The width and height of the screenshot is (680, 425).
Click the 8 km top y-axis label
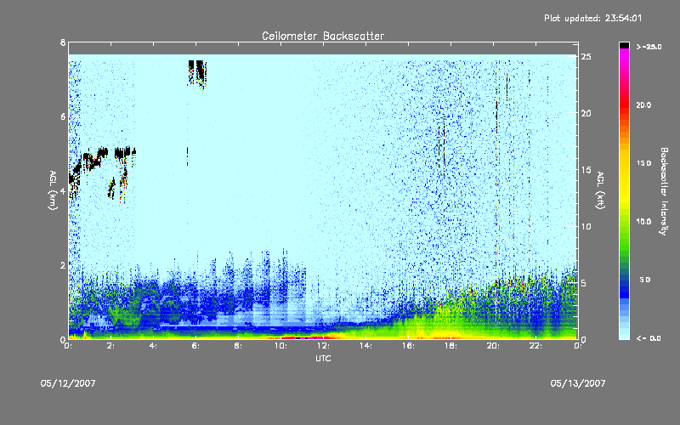(x=63, y=42)
